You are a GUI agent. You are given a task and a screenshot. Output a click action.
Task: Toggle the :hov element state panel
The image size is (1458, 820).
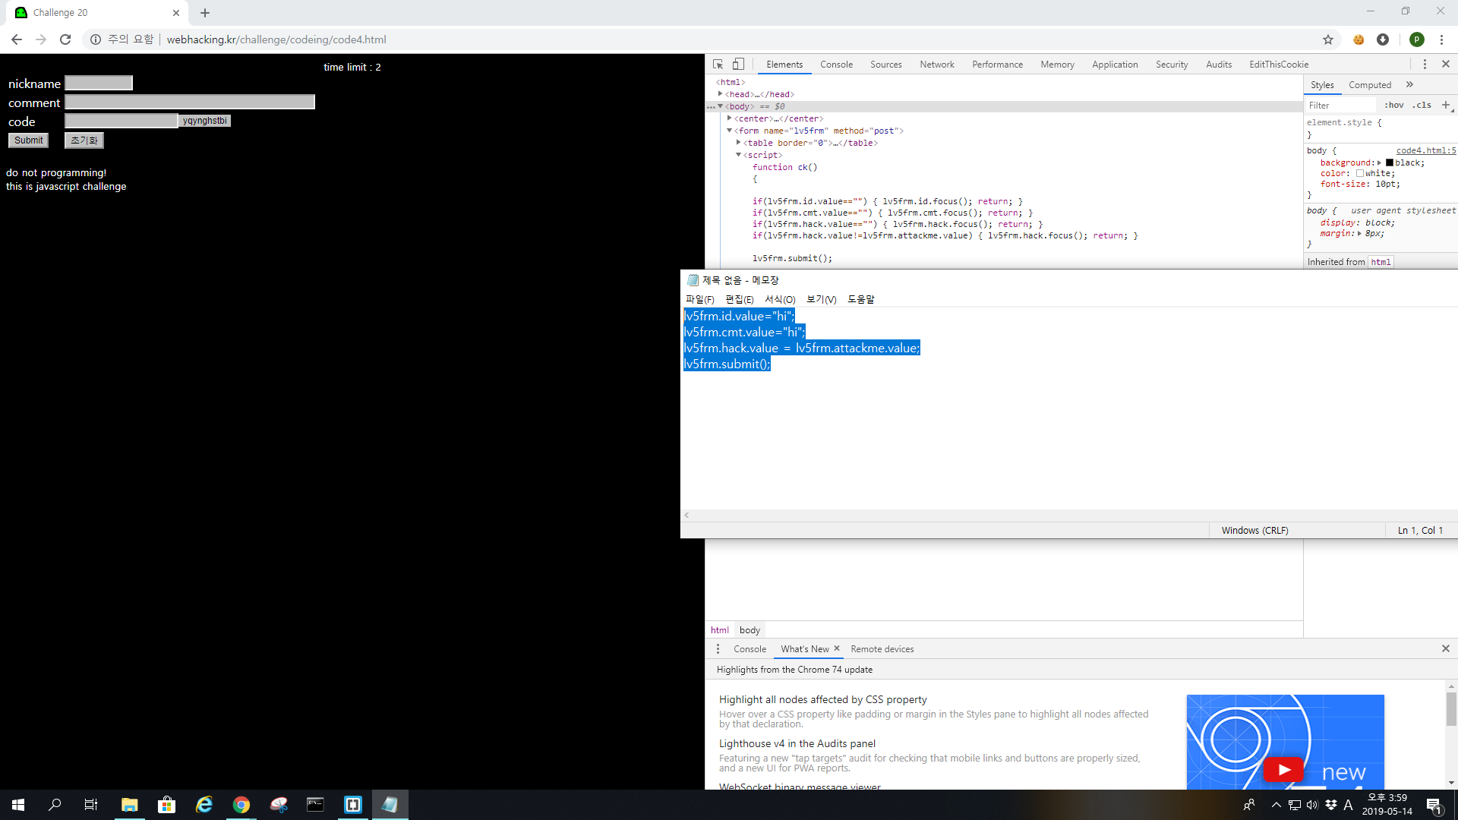click(1393, 106)
